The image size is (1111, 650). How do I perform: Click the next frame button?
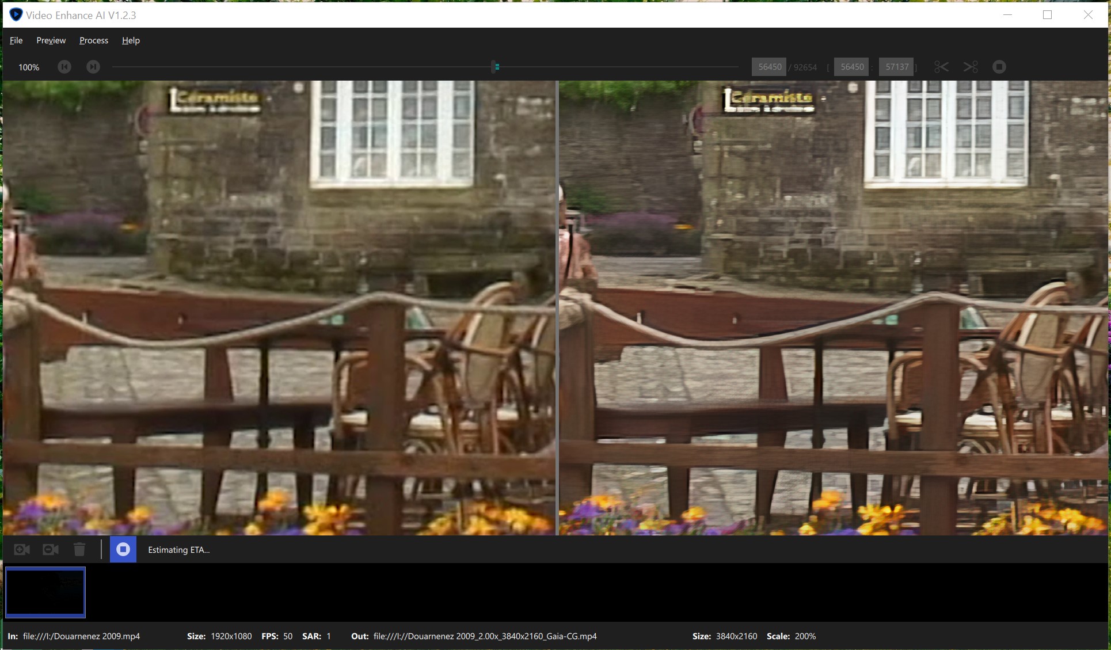coord(93,67)
